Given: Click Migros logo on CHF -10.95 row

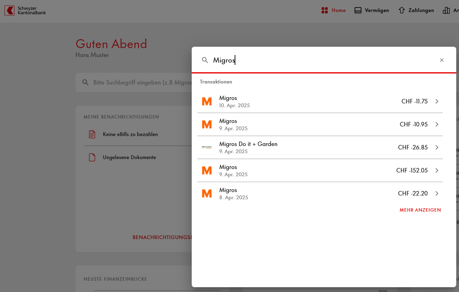Looking at the screenshot, I should 207,124.
